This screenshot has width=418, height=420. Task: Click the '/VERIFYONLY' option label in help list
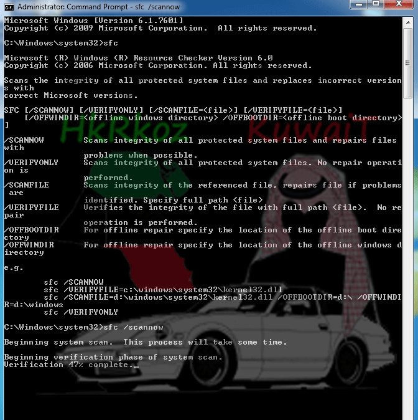click(x=31, y=163)
